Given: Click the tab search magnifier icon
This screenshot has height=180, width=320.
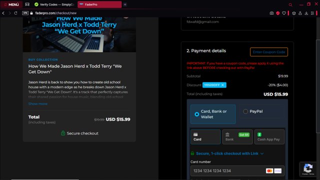Looking at the screenshot, I should [290, 4].
